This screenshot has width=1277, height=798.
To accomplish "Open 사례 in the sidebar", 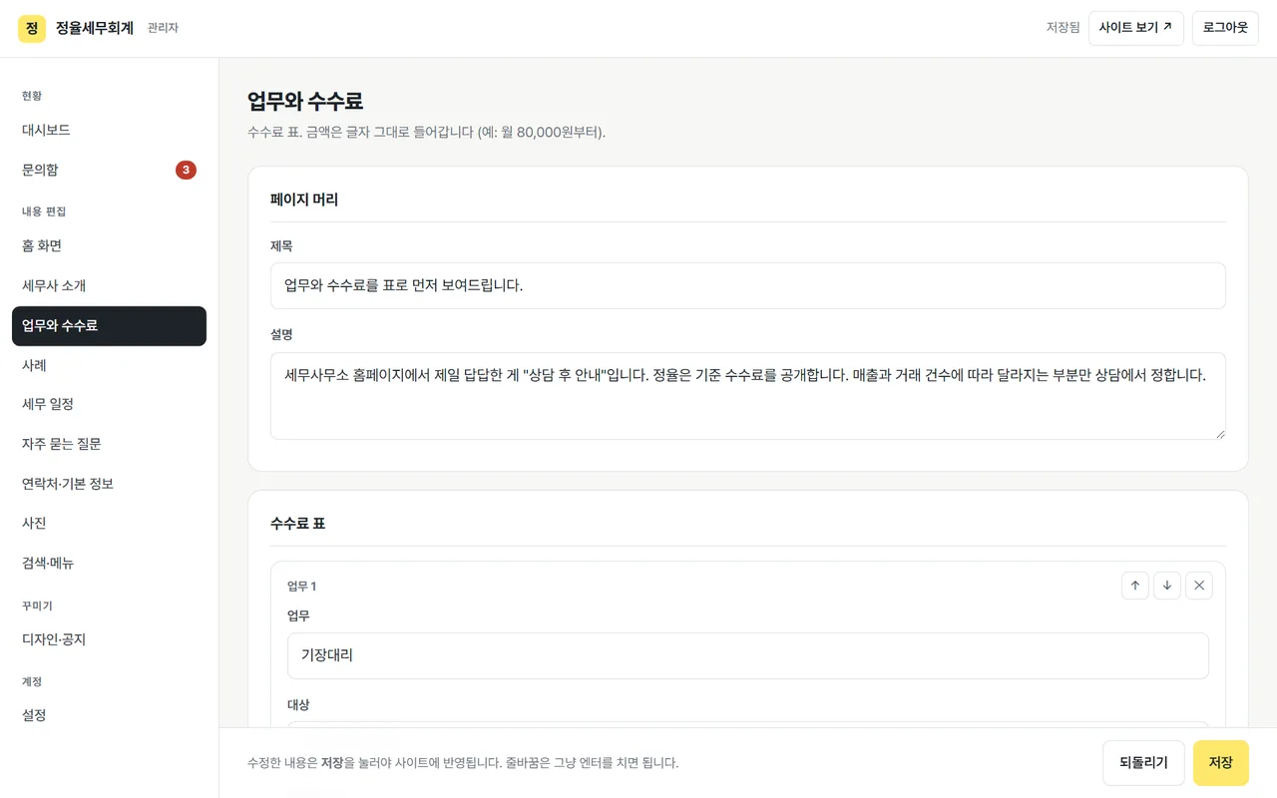I will pyautogui.click(x=109, y=365).
